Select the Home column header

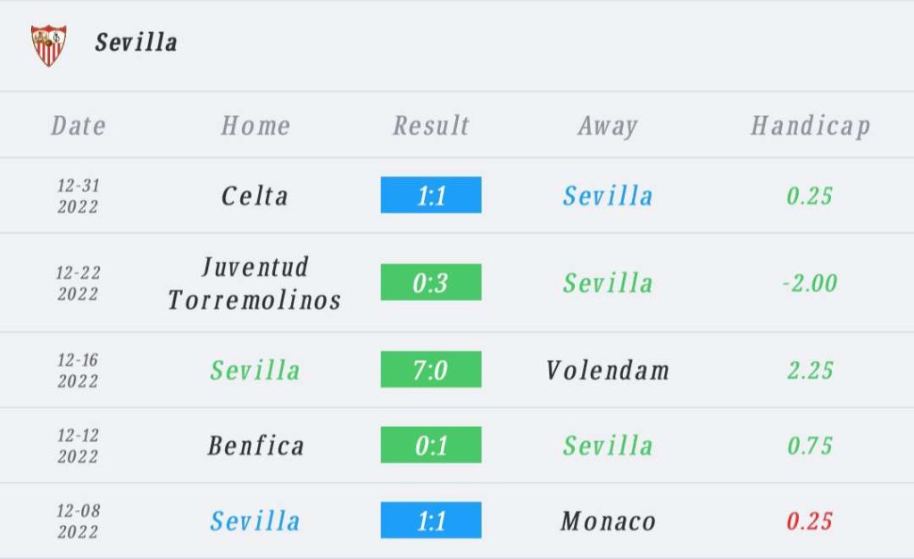click(255, 126)
